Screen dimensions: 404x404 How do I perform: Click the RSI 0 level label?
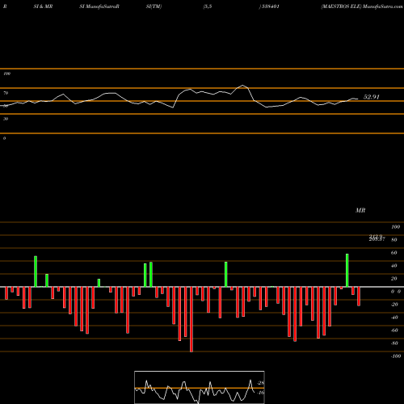4,138
